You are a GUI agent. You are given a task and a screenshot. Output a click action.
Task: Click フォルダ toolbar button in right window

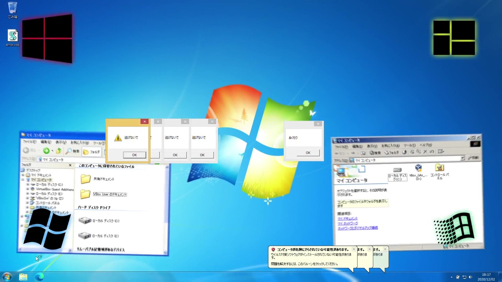[391, 152]
